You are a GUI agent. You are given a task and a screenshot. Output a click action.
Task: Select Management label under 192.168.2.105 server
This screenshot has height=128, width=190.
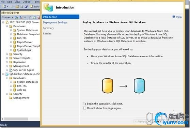pos(21,66)
